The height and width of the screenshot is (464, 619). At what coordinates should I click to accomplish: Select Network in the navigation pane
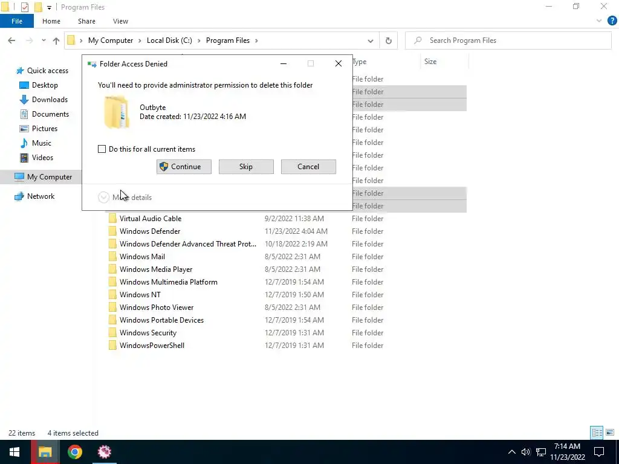41,196
